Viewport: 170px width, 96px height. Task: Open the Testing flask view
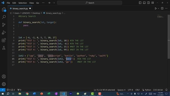click(4, 48)
